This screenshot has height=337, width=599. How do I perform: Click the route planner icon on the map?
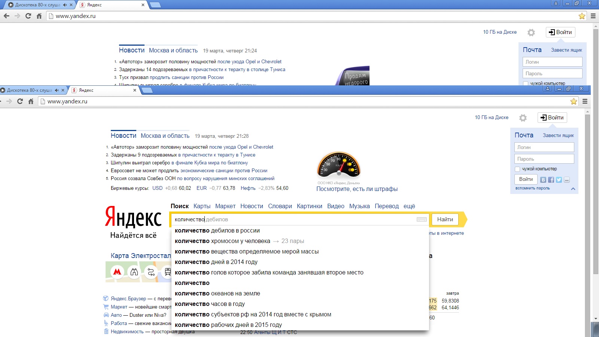tap(151, 272)
